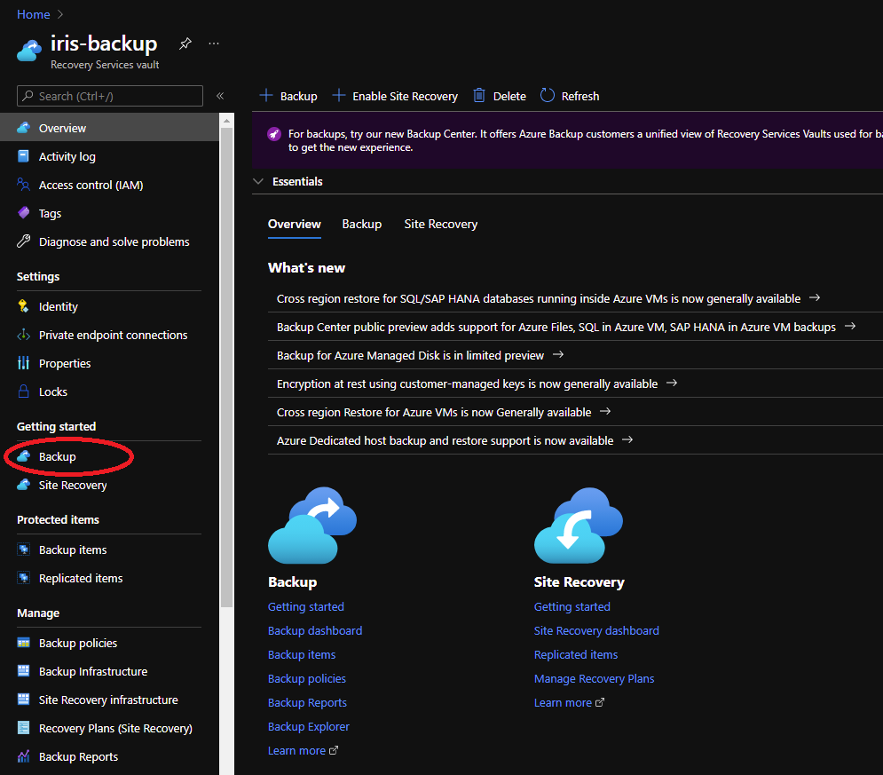This screenshot has width=883, height=775.
Task: Click the Properties icon in Settings
Action: (24, 363)
